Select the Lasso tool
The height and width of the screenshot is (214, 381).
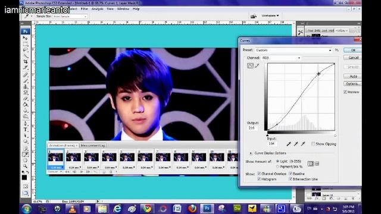pos(25,50)
